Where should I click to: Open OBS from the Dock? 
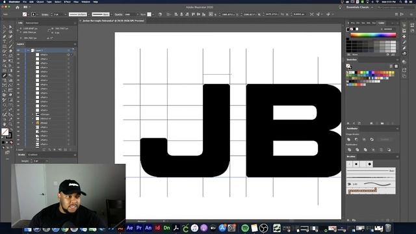[x=263, y=227]
